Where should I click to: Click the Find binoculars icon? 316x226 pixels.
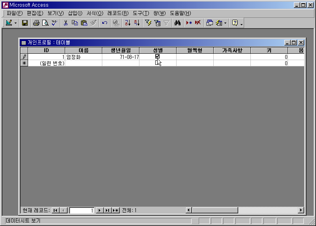(177, 23)
